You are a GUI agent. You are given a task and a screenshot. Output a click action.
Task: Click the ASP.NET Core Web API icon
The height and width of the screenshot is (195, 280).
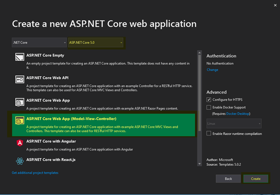tap(19, 79)
